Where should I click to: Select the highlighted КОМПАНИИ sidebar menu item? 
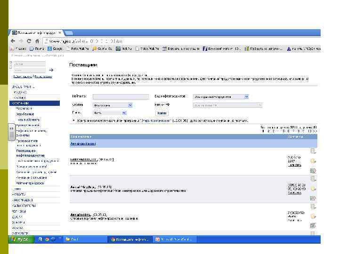(34, 103)
